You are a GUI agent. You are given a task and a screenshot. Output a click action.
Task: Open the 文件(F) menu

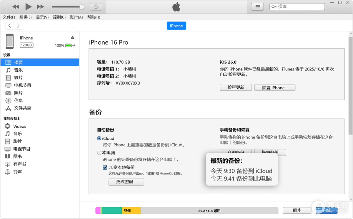point(9,17)
